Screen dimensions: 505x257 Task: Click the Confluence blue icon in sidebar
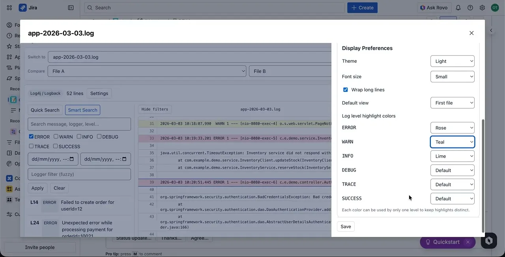(x=9, y=178)
